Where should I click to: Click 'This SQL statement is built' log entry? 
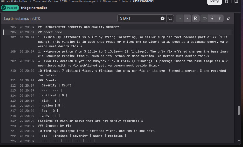pos(133,42)
